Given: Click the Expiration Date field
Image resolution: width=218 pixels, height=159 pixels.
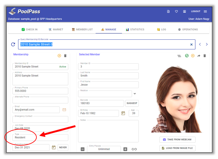Looking at the screenshot, I should [x=31, y=148].
